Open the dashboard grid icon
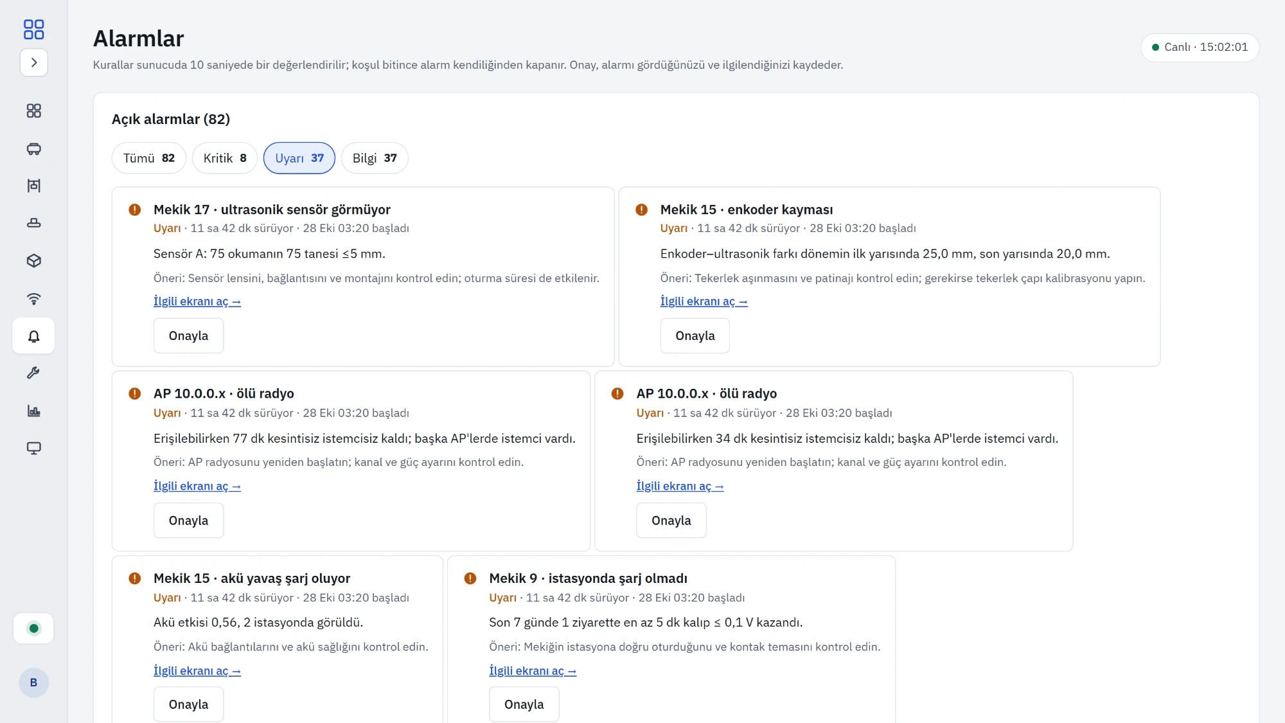Viewport: 1285px width, 723px height. click(x=34, y=111)
